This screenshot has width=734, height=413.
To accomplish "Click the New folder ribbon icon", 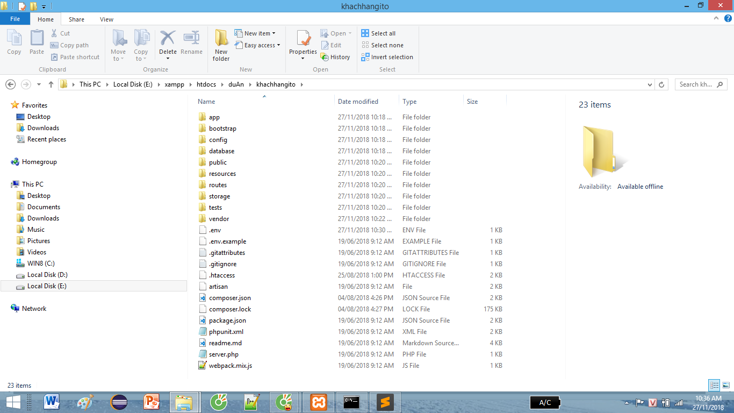I will click(221, 46).
